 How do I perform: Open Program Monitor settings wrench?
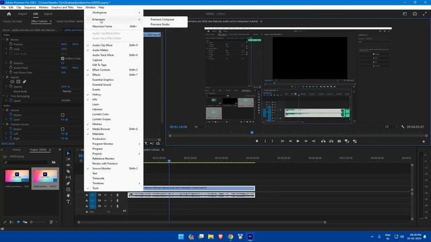coord(403,127)
